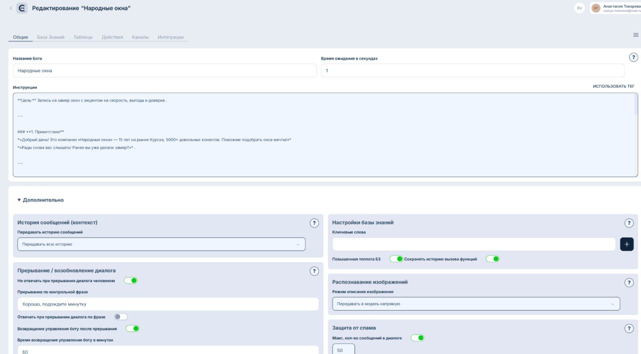Click the help icon beside the wait time field
This screenshot has height=354, width=641.
[x=633, y=57]
